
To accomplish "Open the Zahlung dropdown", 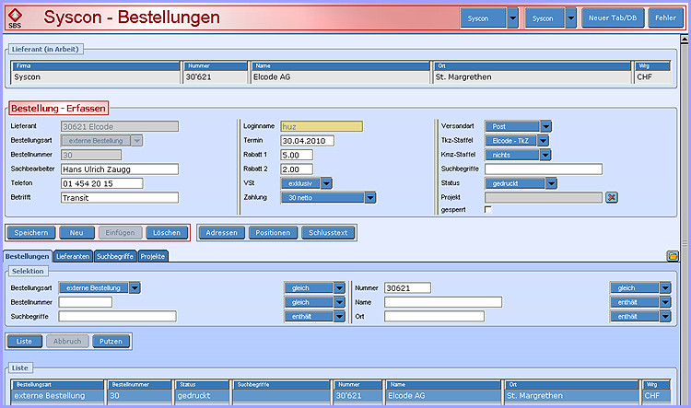I will tap(369, 197).
